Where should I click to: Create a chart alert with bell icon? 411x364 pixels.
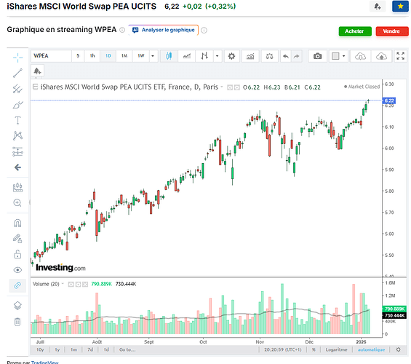point(38,71)
